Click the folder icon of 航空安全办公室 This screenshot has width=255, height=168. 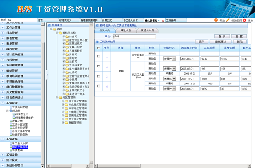click(x=67, y=40)
